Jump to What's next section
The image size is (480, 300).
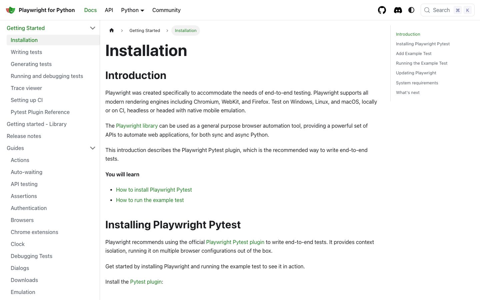(408, 92)
